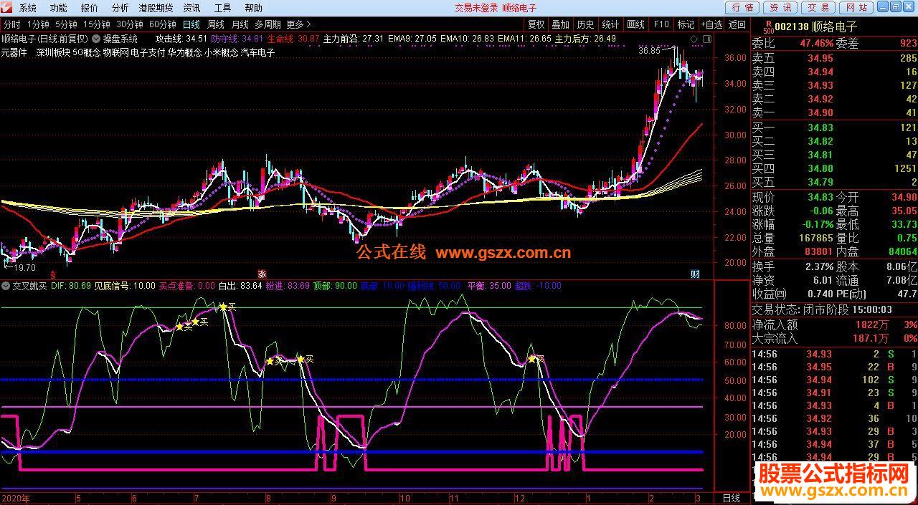Click the 19.70 low price label
Image resolution: width=918 pixels, height=505 pixels.
24,267
